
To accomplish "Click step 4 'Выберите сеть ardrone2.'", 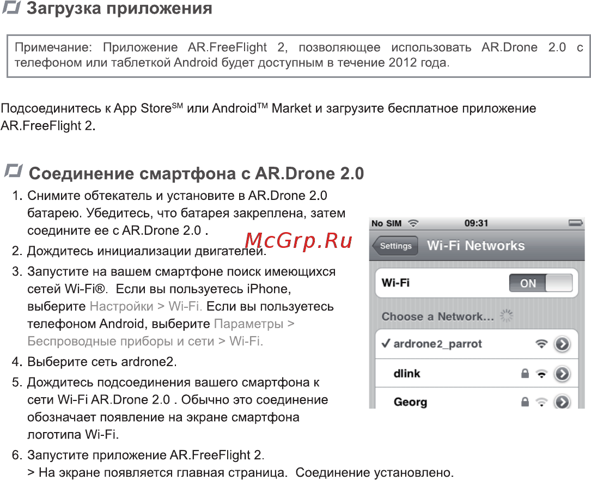I will point(102,362).
